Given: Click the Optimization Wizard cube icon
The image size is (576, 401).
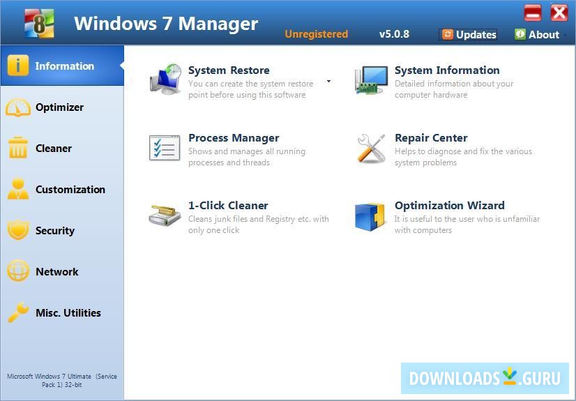Looking at the screenshot, I should (370, 217).
